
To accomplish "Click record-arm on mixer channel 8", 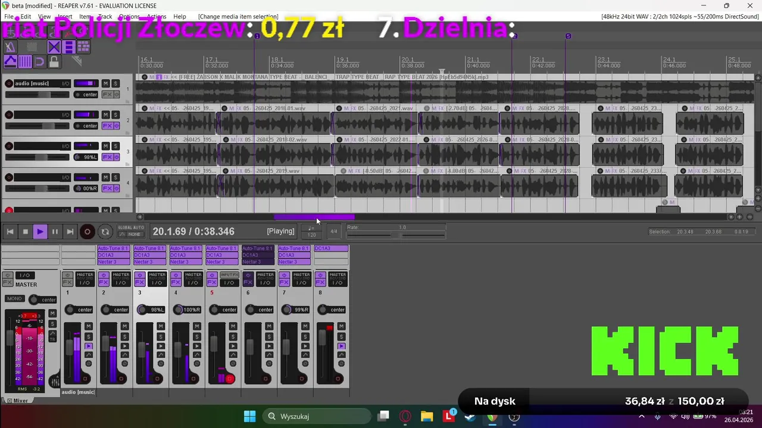I will coord(338,379).
